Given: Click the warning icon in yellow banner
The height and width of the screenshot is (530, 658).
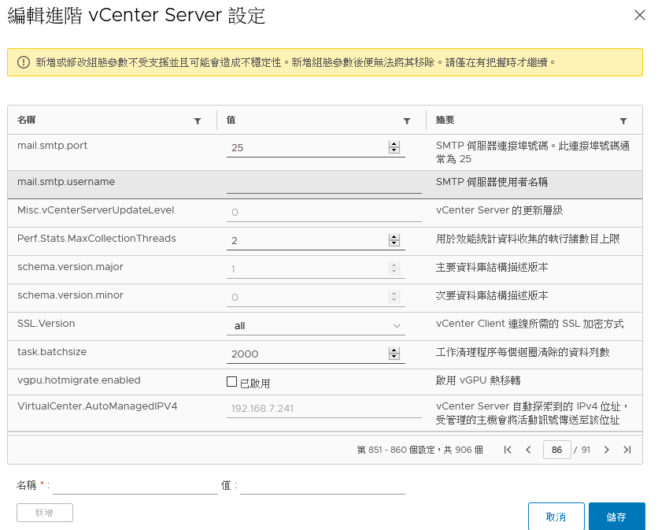Looking at the screenshot, I should click(24, 62).
